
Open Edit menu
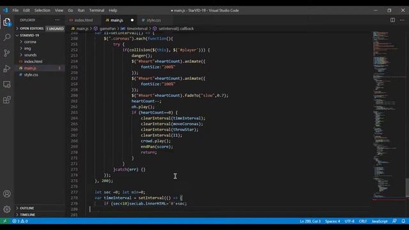tap(26, 10)
